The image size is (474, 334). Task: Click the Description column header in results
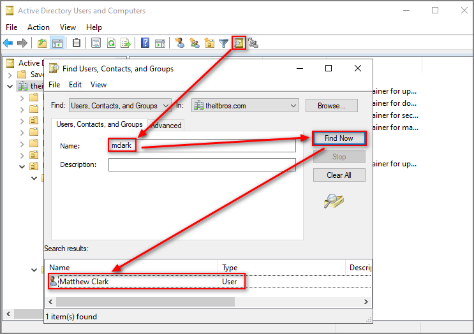[359, 268]
